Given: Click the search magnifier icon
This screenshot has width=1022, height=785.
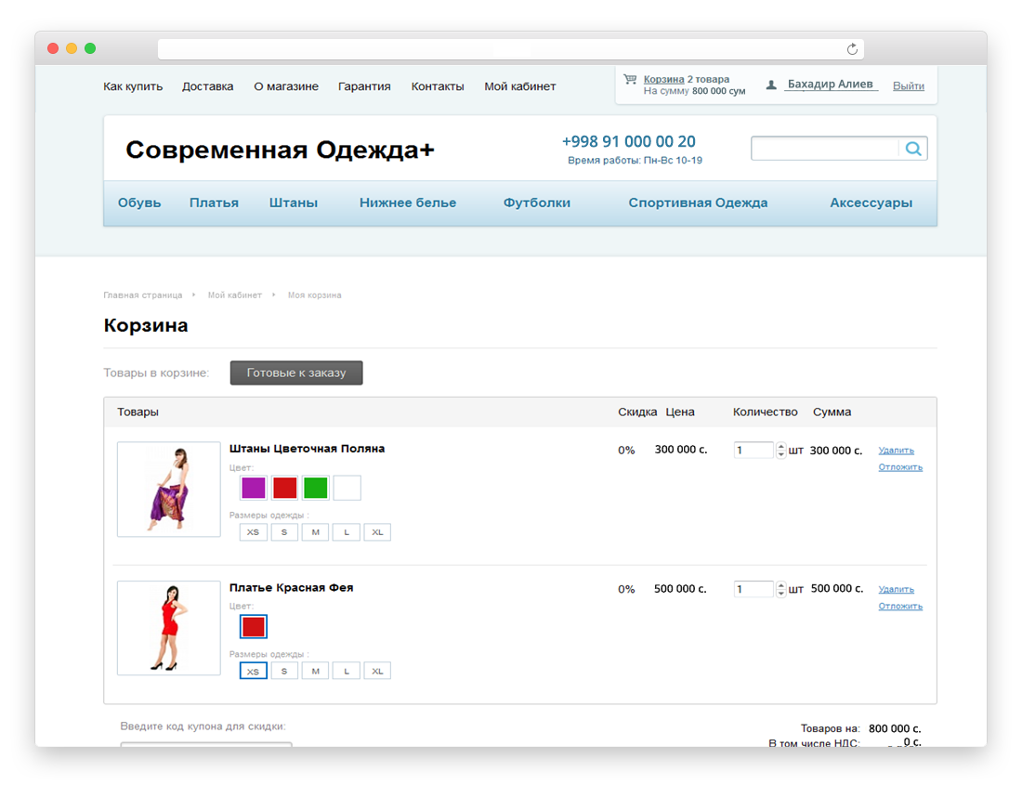Looking at the screenshot, I should tap(913, 149).
